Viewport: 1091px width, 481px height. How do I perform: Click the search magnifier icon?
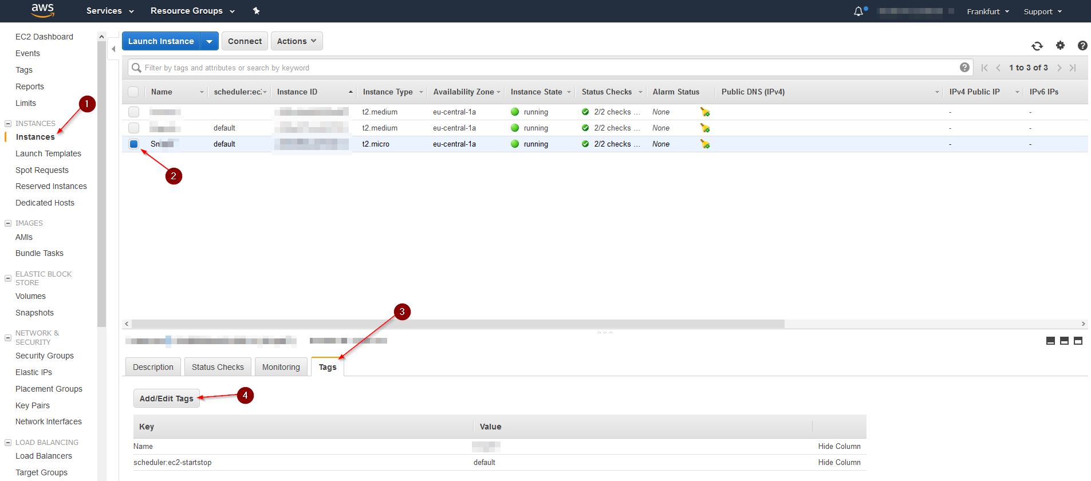[x=136, y=68]
